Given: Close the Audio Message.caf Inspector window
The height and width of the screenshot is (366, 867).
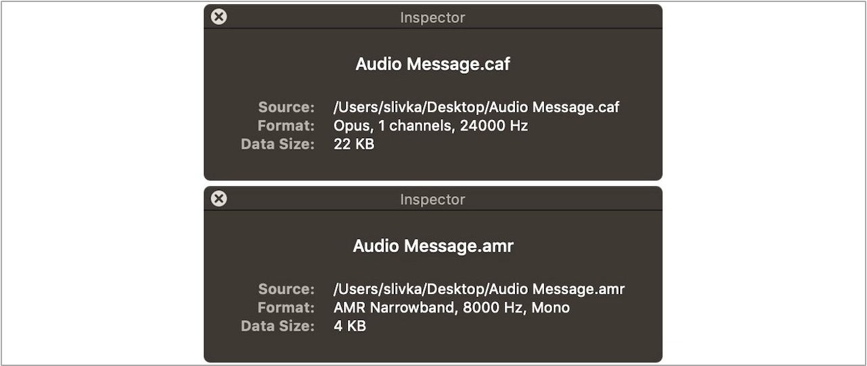Looking at the screenshot, I should click(x=219, y=17).
